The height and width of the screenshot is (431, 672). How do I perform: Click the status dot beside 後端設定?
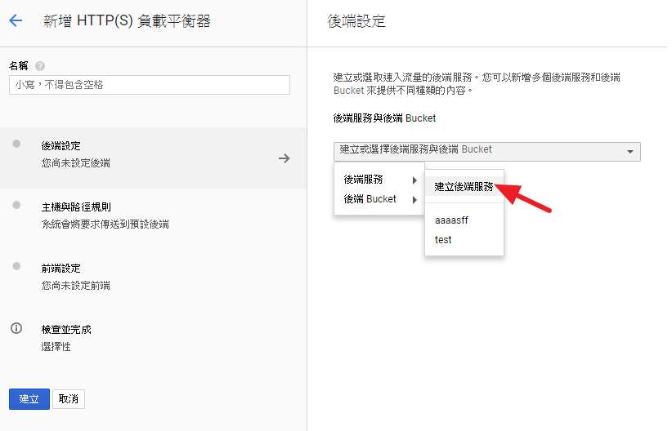16,144
